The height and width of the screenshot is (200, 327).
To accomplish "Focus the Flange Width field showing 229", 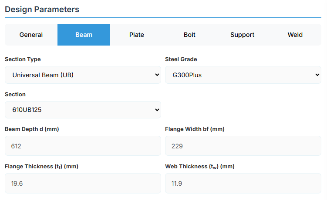I will coord(243,146).
